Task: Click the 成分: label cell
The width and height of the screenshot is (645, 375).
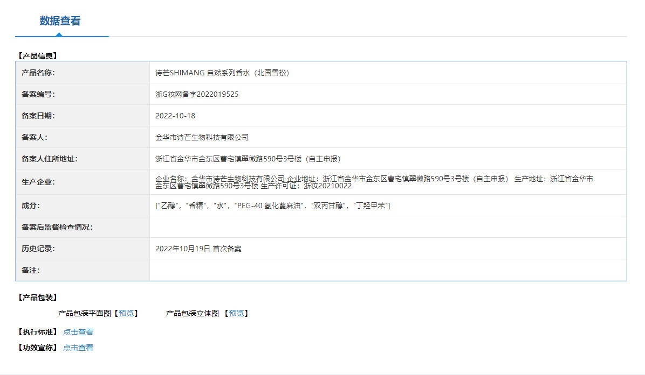Action: click(x=83, y=206)
